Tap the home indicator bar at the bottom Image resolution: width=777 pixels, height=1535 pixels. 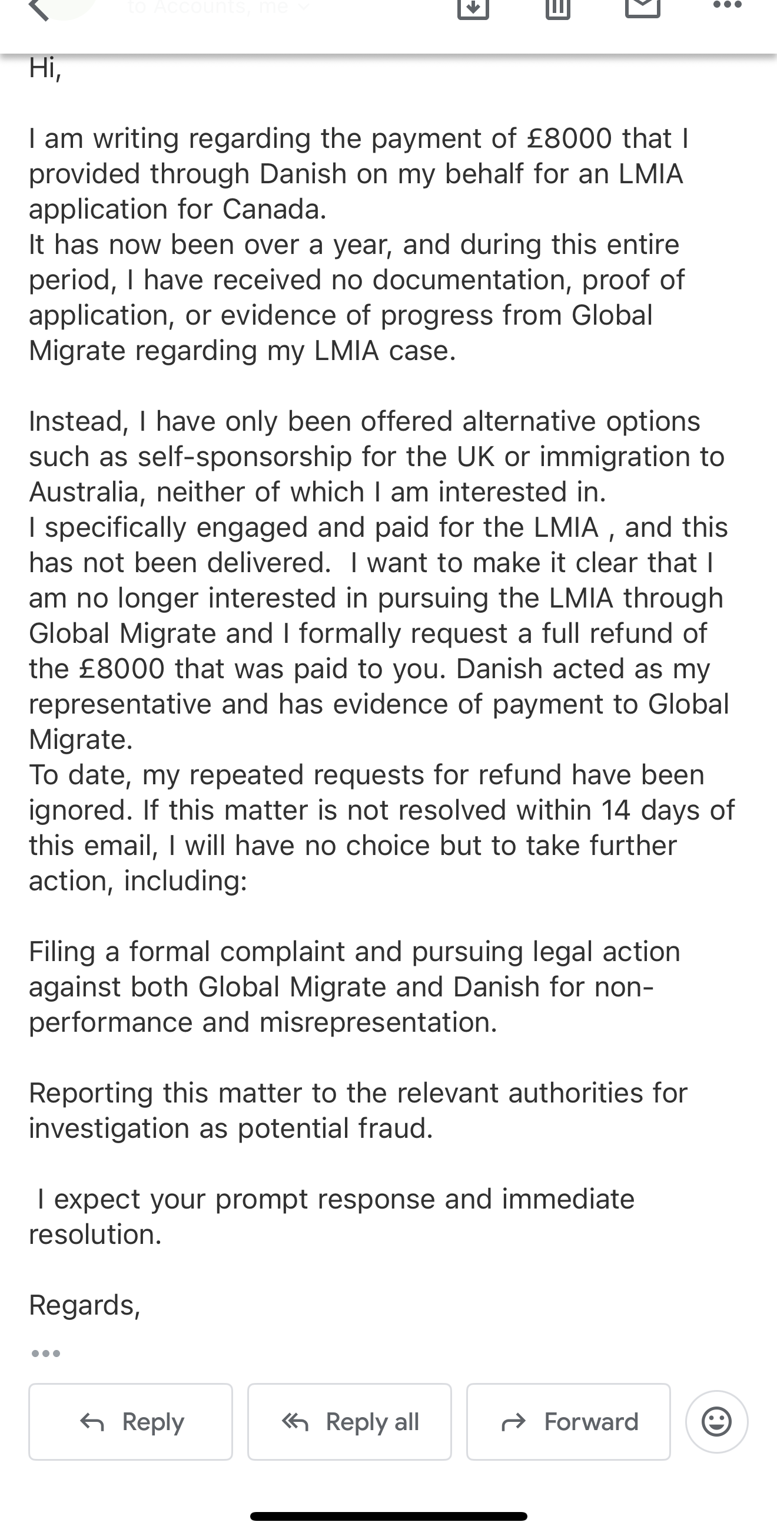click(388, 1517)
